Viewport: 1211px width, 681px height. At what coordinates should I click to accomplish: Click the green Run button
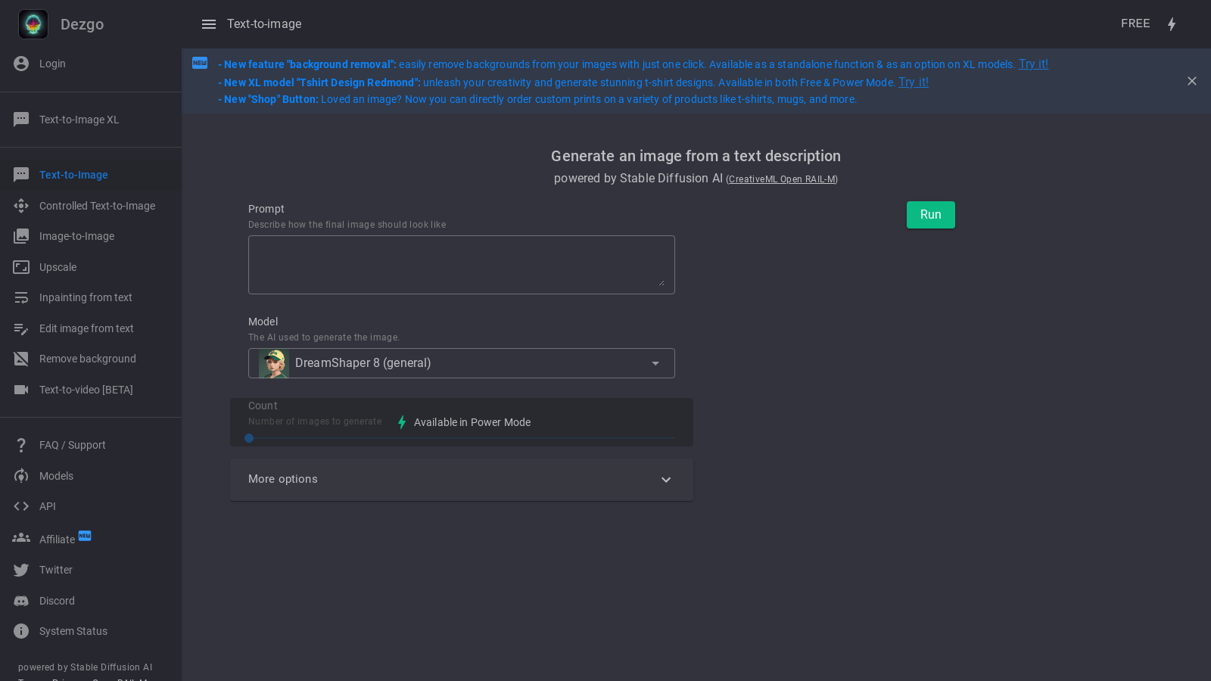coord(931,215)
